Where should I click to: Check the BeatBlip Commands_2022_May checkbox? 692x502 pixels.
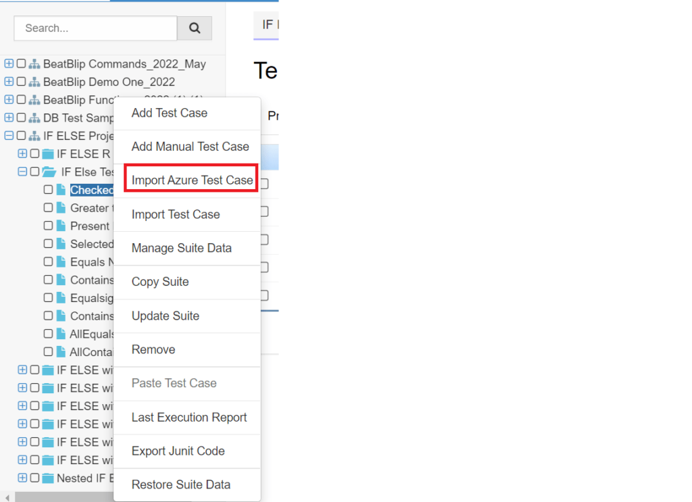(x=21, y=64)
